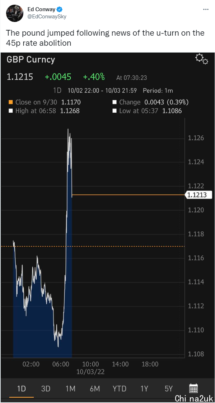The image size is (215, 403).
Task: Switch to the 3D time range tab
Action: [46, 389]
